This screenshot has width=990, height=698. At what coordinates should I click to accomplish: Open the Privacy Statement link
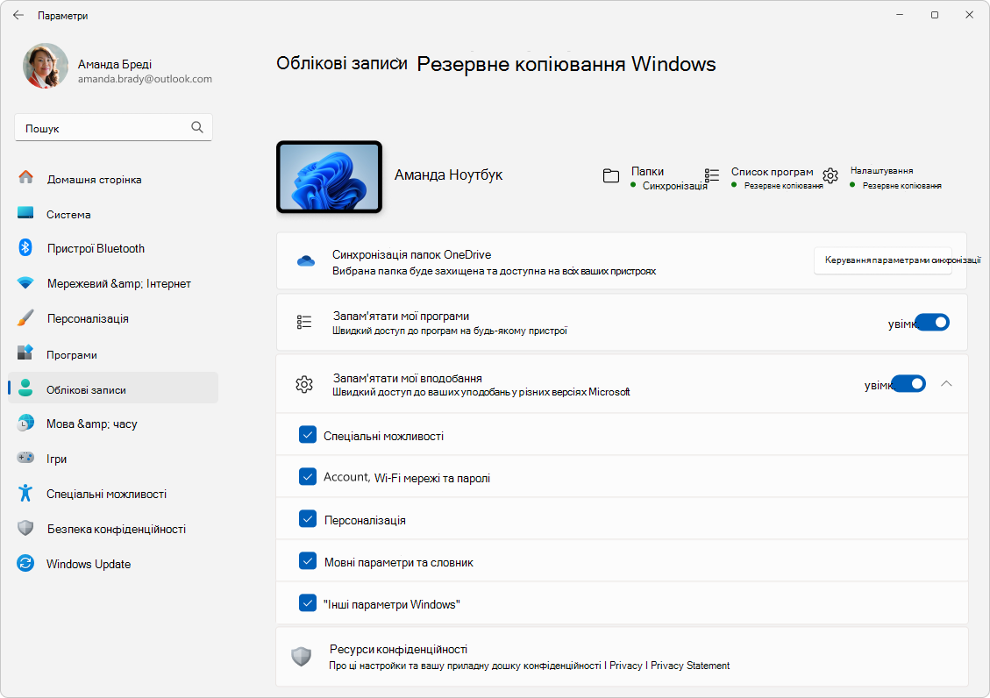pos(690,666)
